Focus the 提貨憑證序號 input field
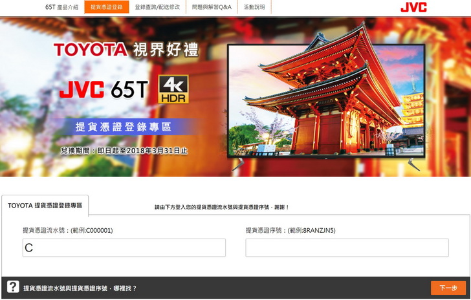This screenshot has width=471, height=300. tap(347, 248)
